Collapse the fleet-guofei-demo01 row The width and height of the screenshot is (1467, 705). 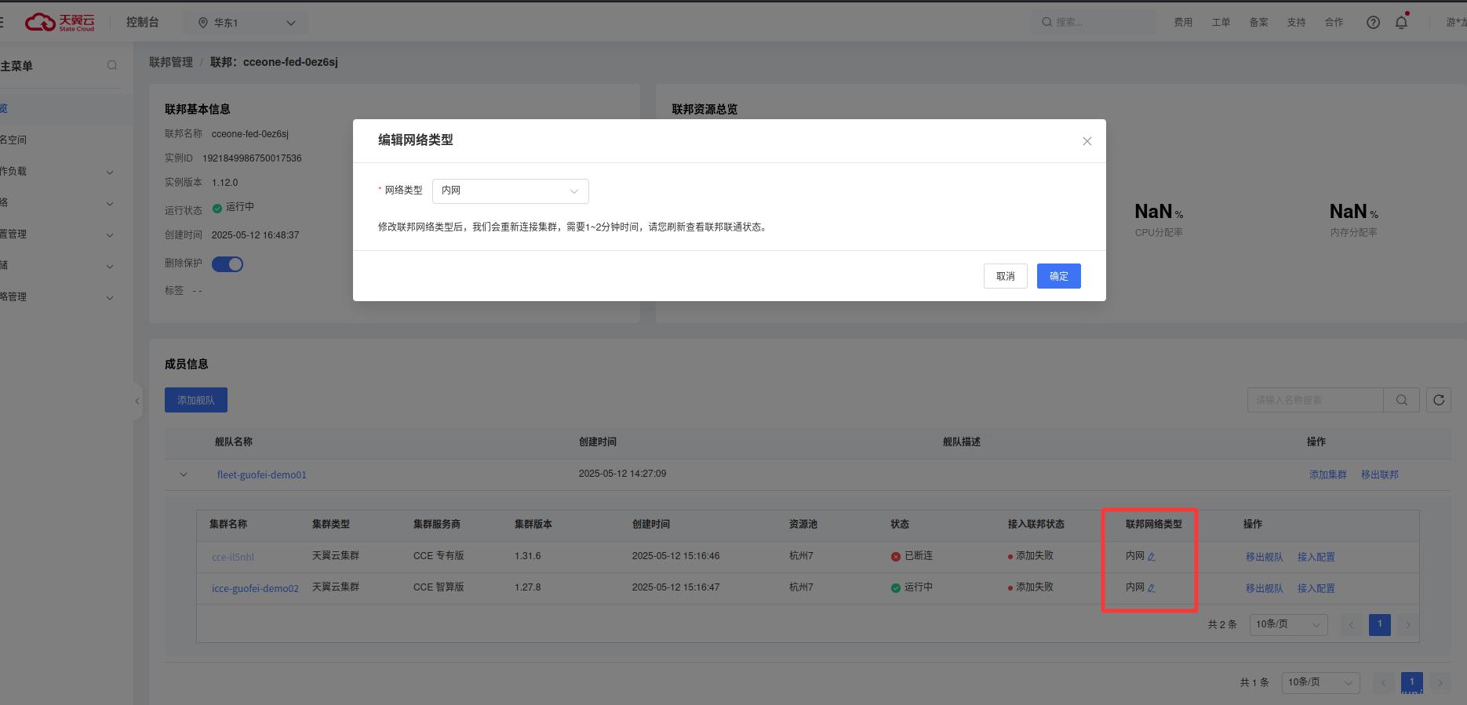pos(184,474)
